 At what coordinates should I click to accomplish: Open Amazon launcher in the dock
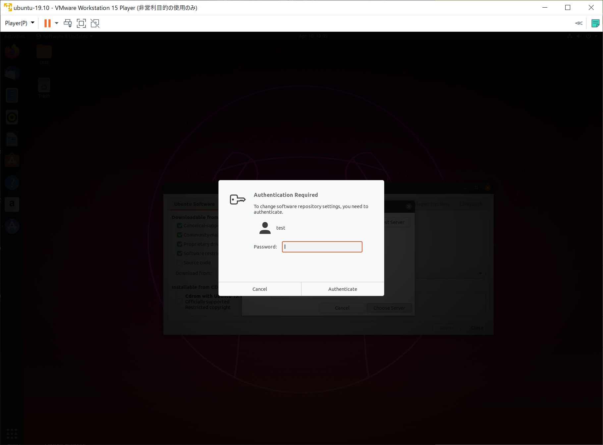(12, 204)
